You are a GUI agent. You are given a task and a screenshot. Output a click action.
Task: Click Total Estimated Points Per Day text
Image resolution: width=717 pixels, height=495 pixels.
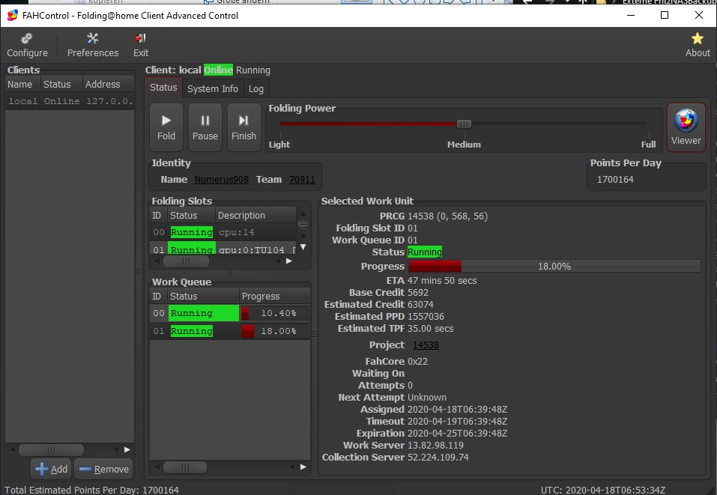(91, 490)
